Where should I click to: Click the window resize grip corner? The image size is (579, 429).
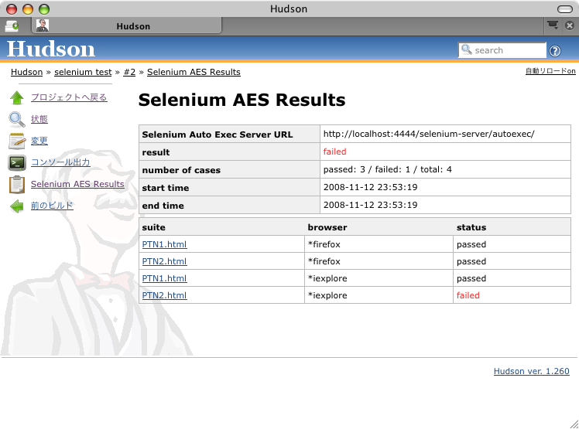click(574, 424)
